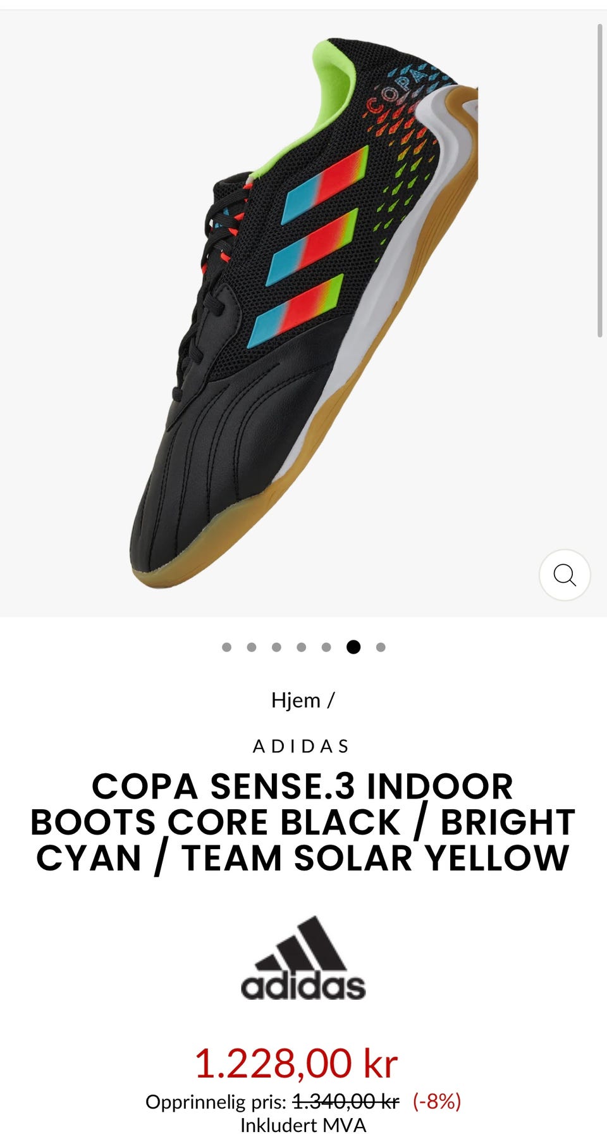Click the crossed-out 1.340,00 kr price

point(346,1102)
